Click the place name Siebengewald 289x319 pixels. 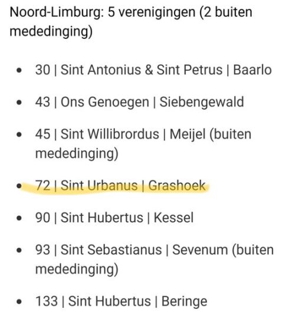(202, 102)
